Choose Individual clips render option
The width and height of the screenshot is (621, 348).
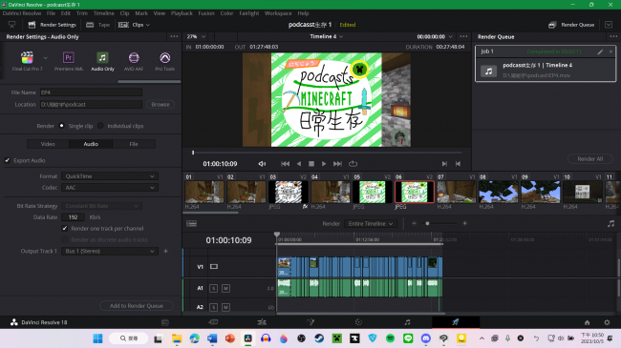tap(100, 126)
